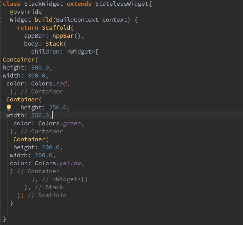
Task: Click the class keyword
Action: click(x=12, y=4)
